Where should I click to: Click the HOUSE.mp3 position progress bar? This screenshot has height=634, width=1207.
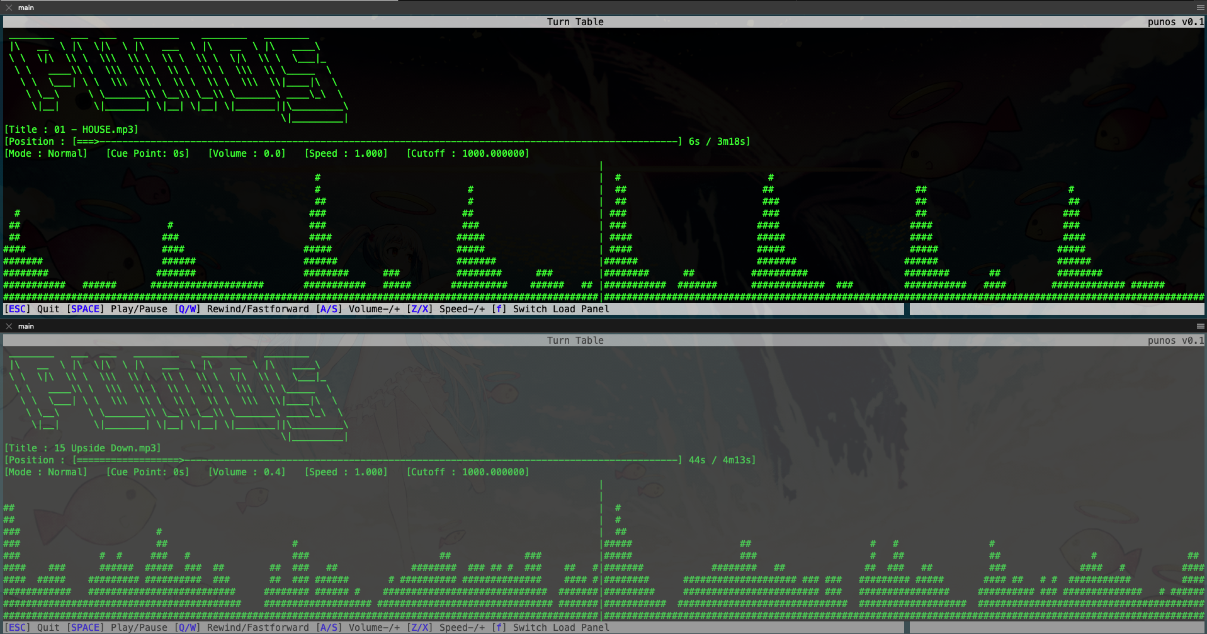377,142
